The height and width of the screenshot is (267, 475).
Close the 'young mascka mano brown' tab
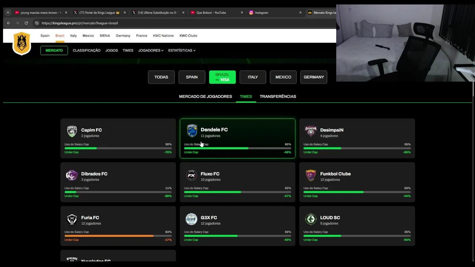[66, 13]
